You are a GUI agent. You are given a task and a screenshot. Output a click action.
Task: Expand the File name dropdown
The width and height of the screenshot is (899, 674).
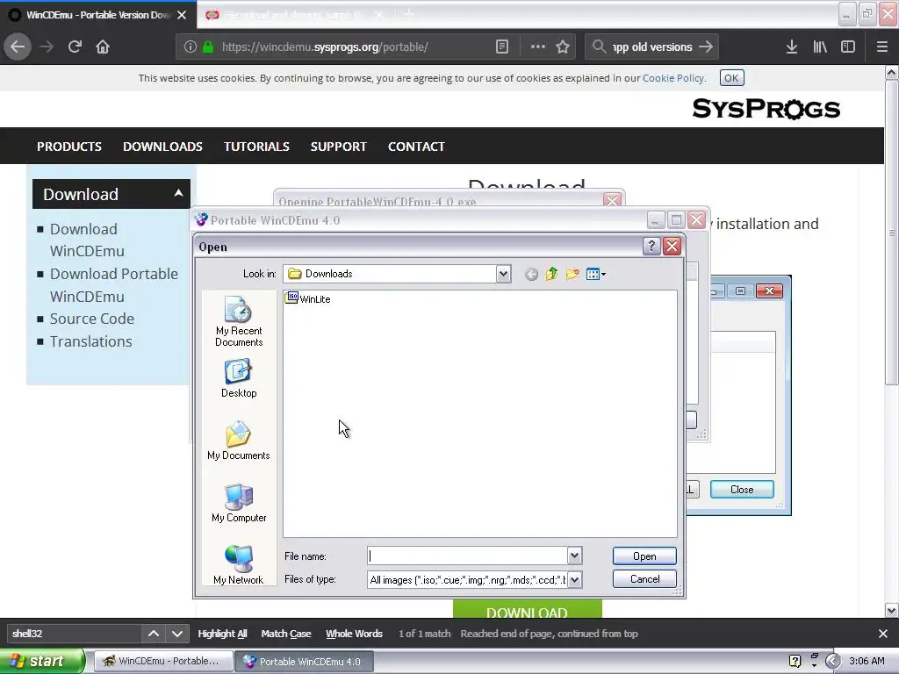[x=574, y=556]
